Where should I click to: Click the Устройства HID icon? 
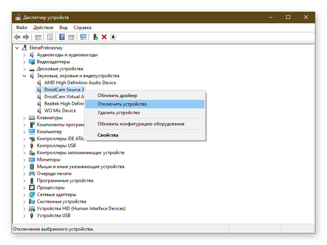(32, 209)
